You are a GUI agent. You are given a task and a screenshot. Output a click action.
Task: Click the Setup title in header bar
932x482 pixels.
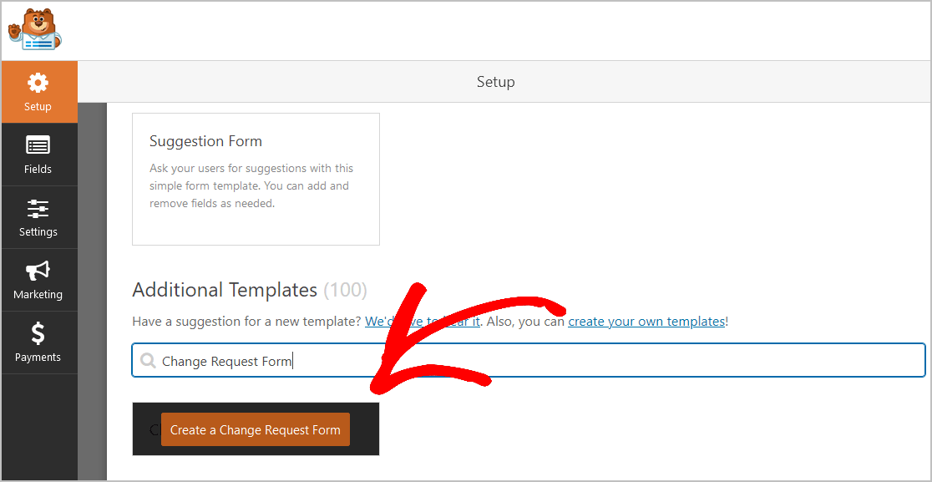pos(496,81)
